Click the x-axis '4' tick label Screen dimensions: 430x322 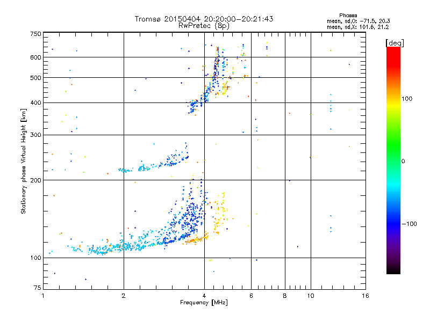pyautogui.click(x=204, y=296)
